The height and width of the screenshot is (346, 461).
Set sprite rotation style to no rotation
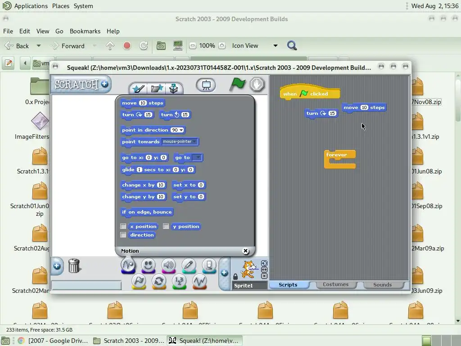(264, 276)
